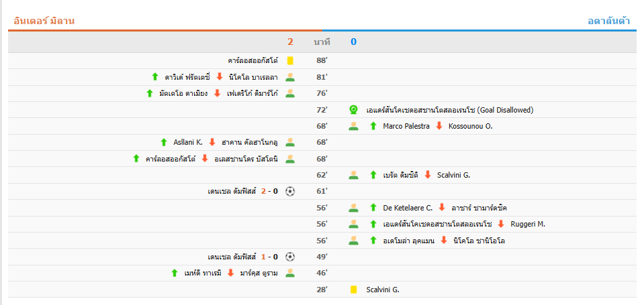The height and width of the screenshot is (305, 642).
Task: Click the นาที column header
Action: tap(322, 42)
